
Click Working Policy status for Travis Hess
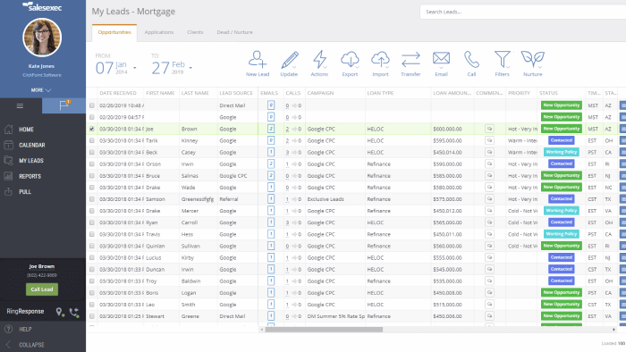coord(562,234)
